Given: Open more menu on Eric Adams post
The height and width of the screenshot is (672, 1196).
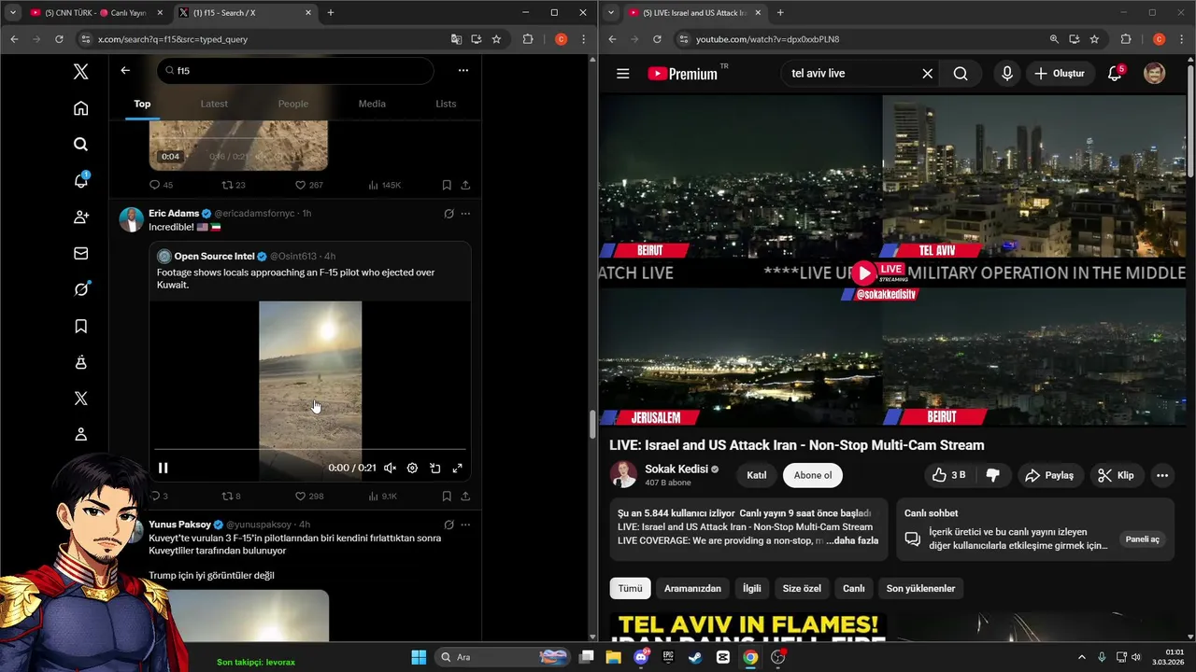Looking at the screenshot, I should 465,214.
